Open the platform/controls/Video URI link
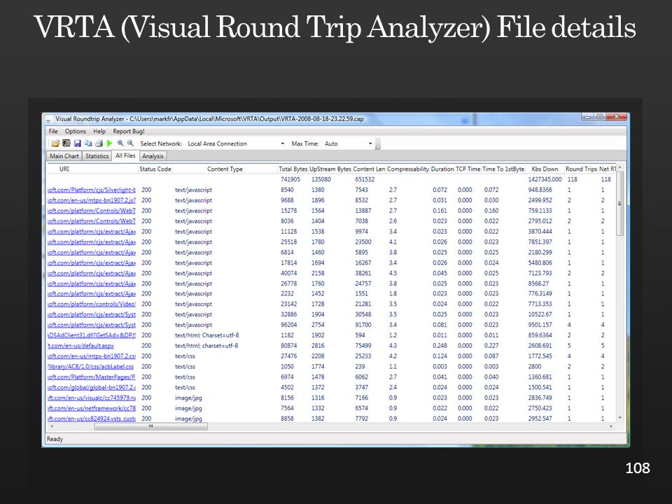 pos(91,304)
